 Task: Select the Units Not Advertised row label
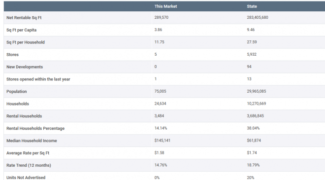[26, 178]
